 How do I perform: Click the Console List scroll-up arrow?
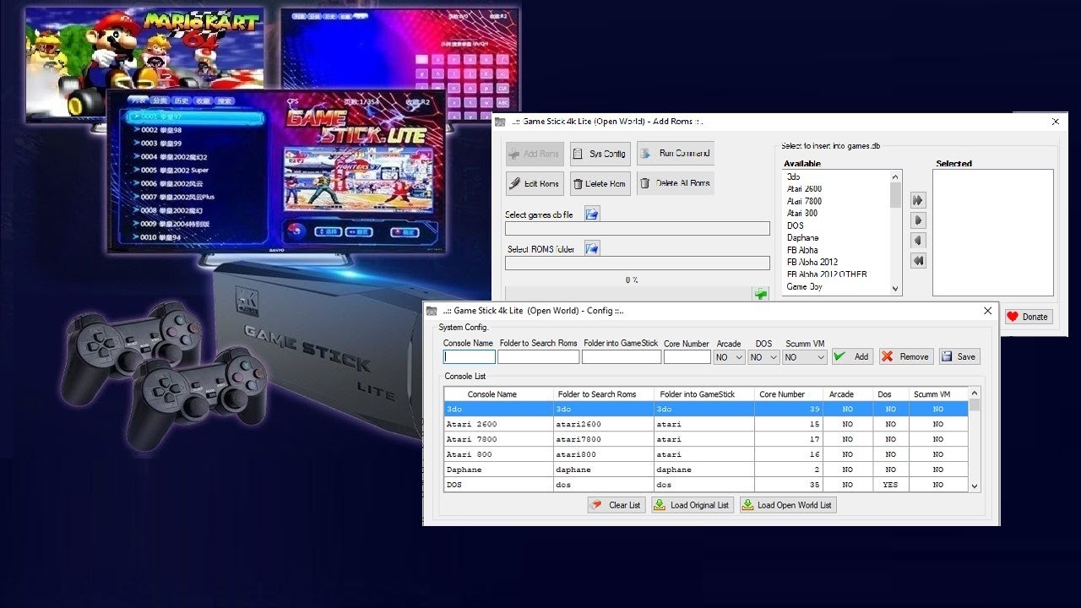pyautogui.click(x=975, y=393)
